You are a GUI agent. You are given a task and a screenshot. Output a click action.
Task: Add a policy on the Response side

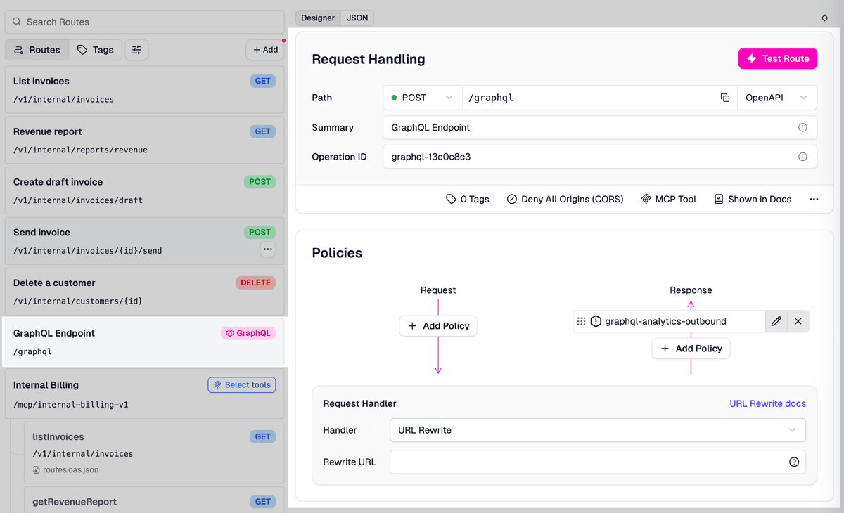point(691,349)
